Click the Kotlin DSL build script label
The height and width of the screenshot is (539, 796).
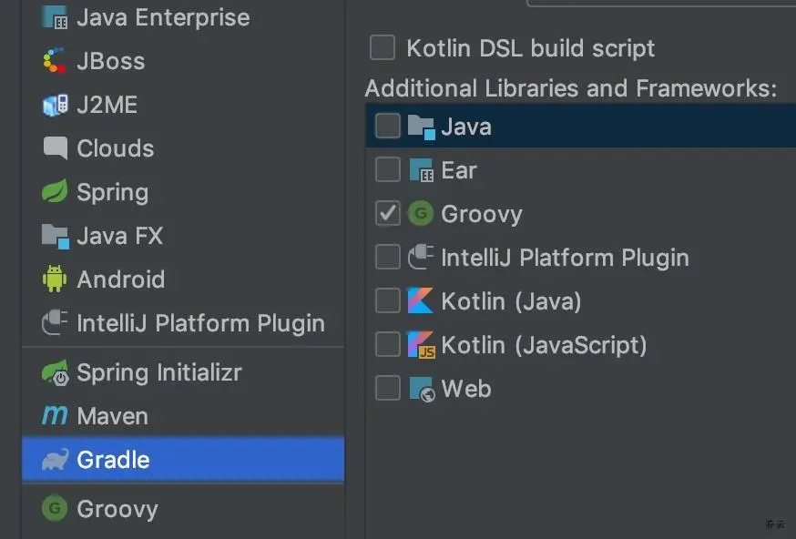(x=530, y=48)
